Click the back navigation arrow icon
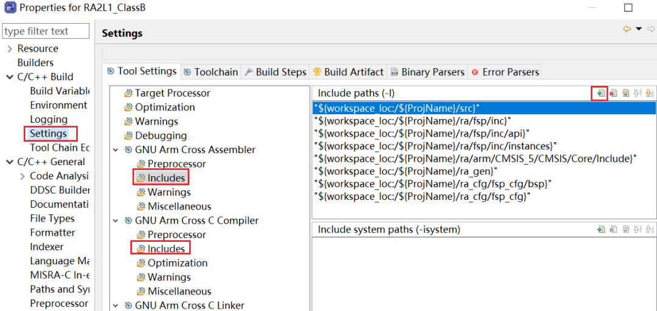This screenshot has height=311, width=657. click(627, 29)
